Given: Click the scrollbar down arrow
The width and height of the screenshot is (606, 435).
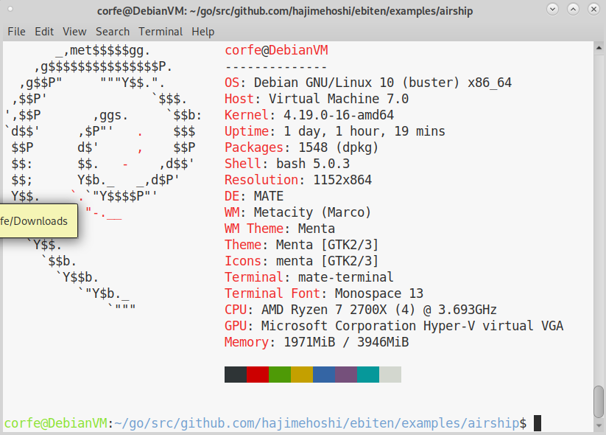Looking at the screenshot, I should 599,425.
